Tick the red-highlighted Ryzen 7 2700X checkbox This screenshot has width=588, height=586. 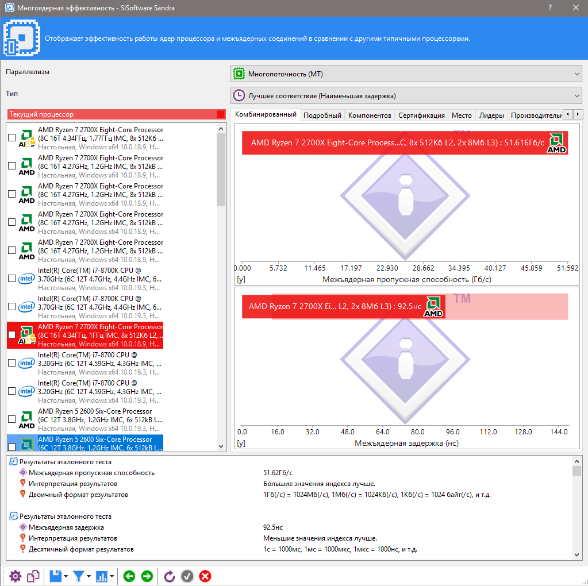click(11, 335)
